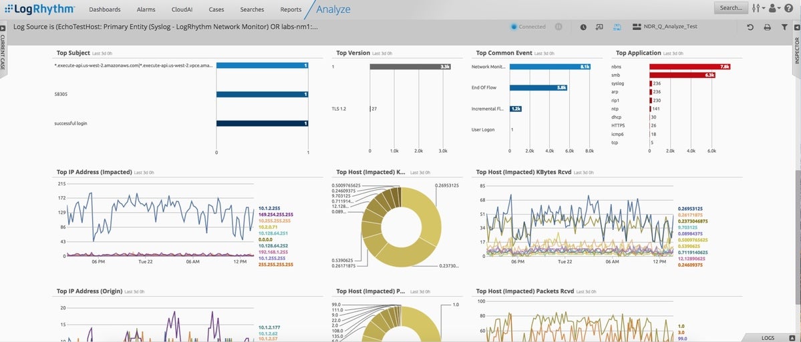
Task: Open the Dashboards menu
Action: 105,9
